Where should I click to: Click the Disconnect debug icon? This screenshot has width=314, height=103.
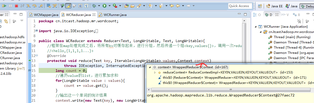[22, 6]
